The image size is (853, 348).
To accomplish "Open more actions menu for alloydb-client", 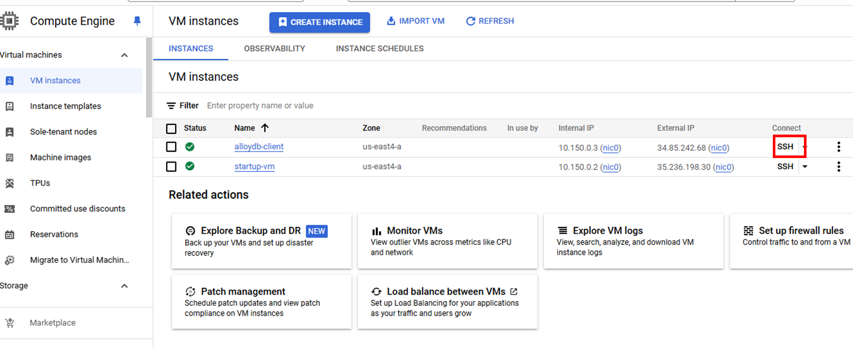I will coord(838,147).
